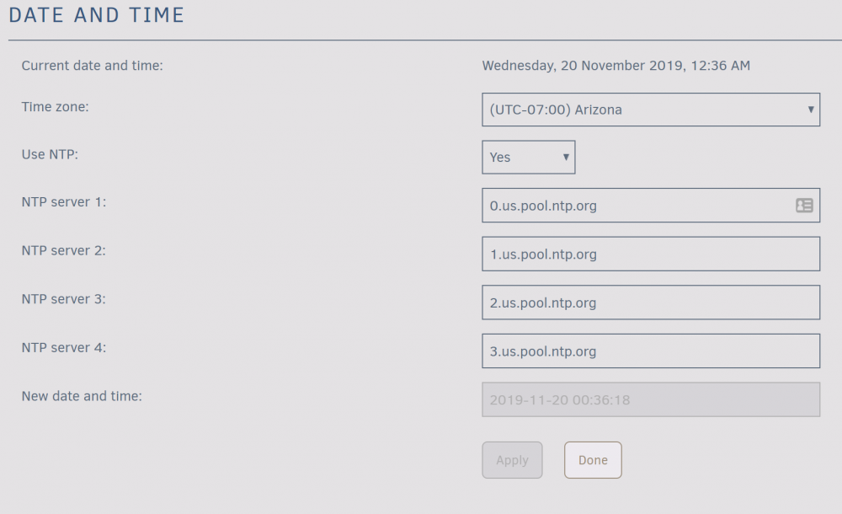Click the Current date and time value

tap(616, 66)
